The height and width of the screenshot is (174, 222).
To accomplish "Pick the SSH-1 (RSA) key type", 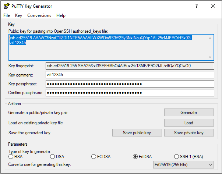I will pyautogui.click(x=177, y=157).
